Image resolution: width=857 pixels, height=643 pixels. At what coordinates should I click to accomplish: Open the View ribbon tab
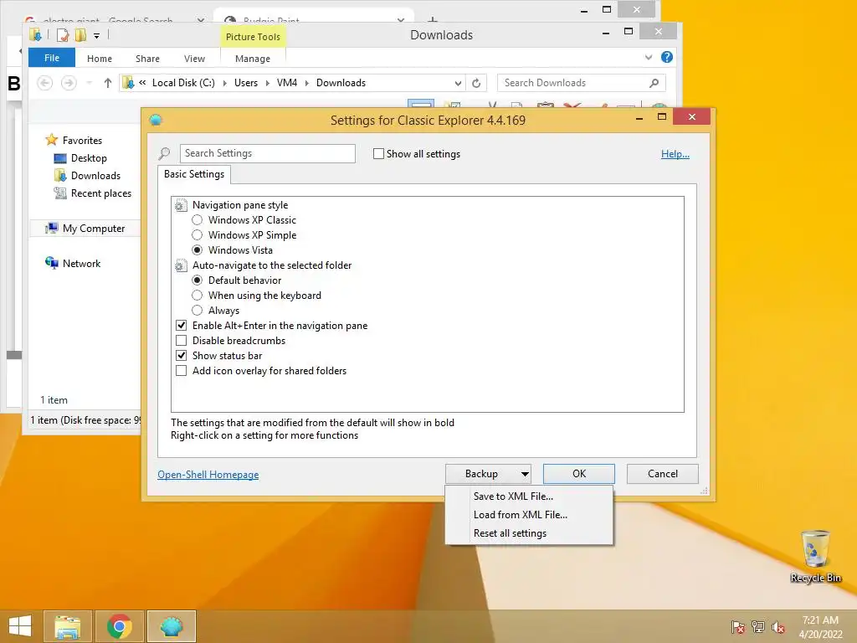[x=194, y=59]
